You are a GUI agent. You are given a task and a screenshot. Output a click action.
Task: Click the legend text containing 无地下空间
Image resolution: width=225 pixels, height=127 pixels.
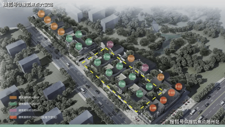coord(38,117)
